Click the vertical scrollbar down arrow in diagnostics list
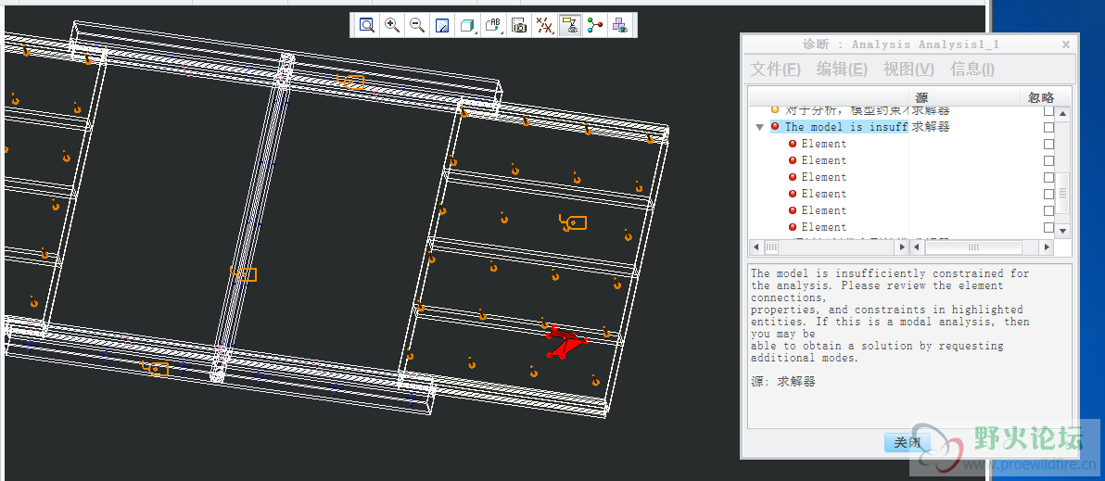Viewport: 1105px width, 481px height. (1063, 231)
